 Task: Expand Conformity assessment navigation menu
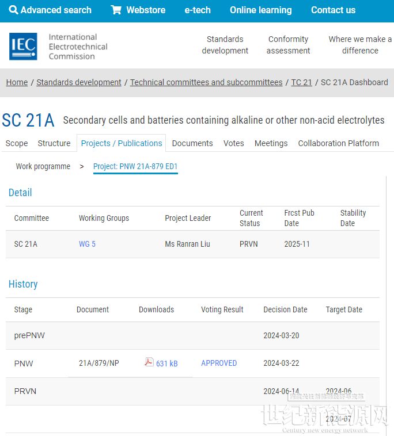pyautogui.click(x=288, y=45)
